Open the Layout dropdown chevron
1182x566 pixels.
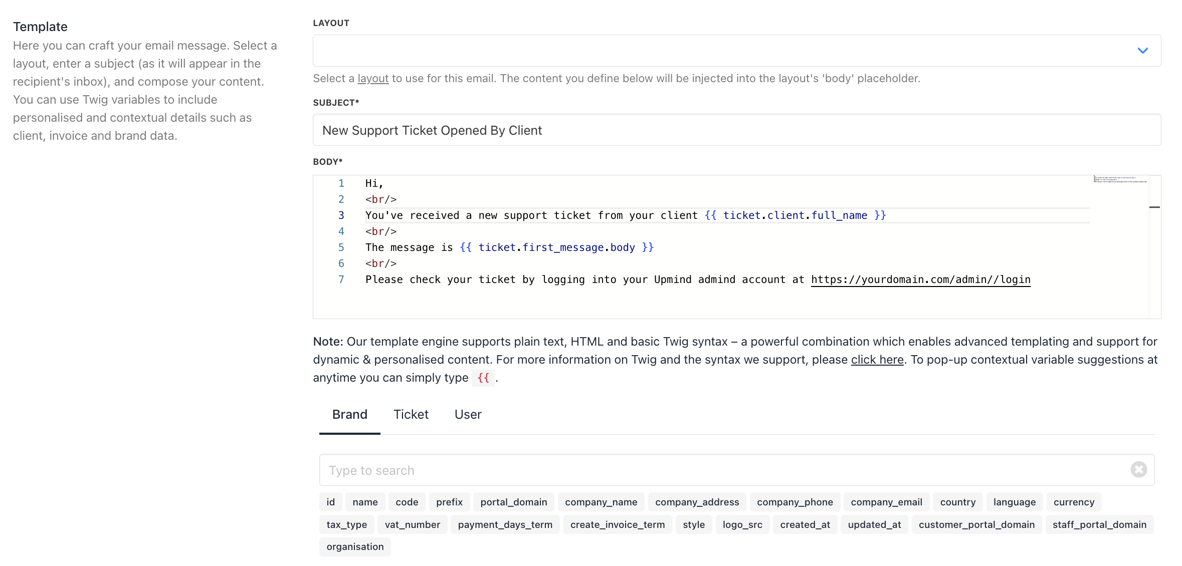[x=1142, y=51]
